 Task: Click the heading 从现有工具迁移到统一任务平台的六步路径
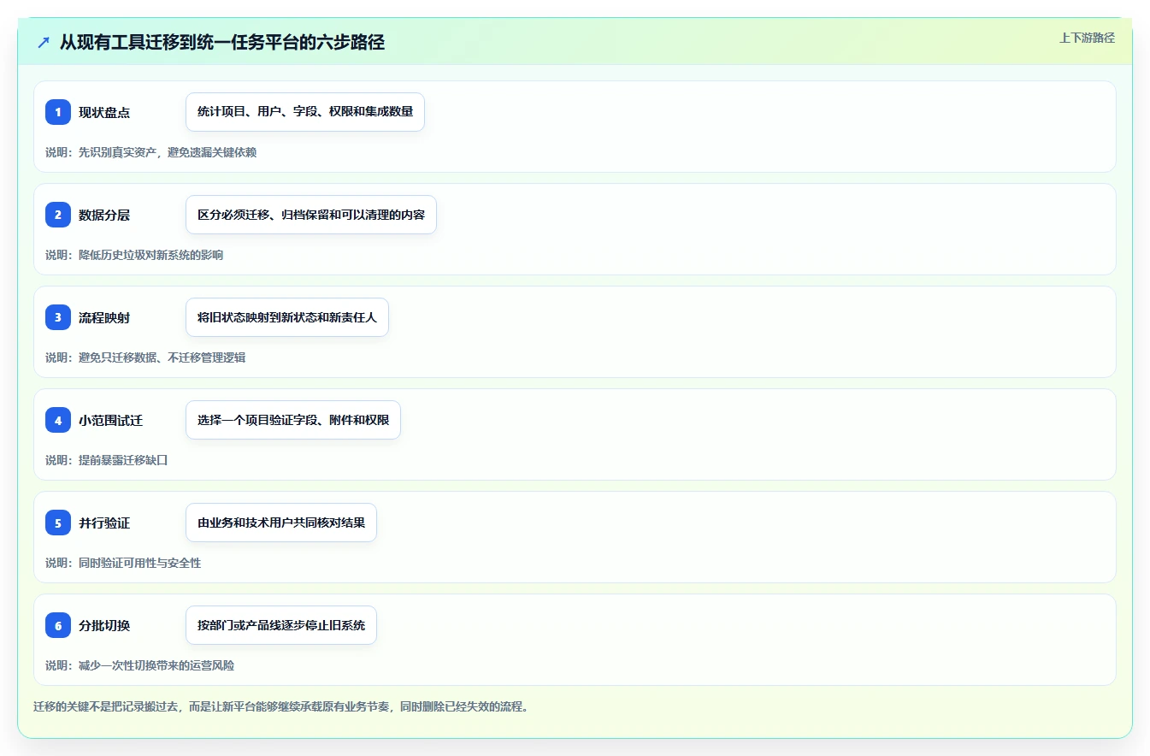222,43
